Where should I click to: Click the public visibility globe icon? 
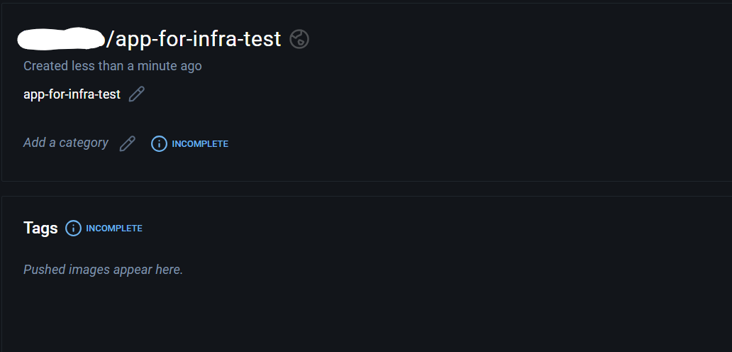pyautogui.click(x=299, y=39)
